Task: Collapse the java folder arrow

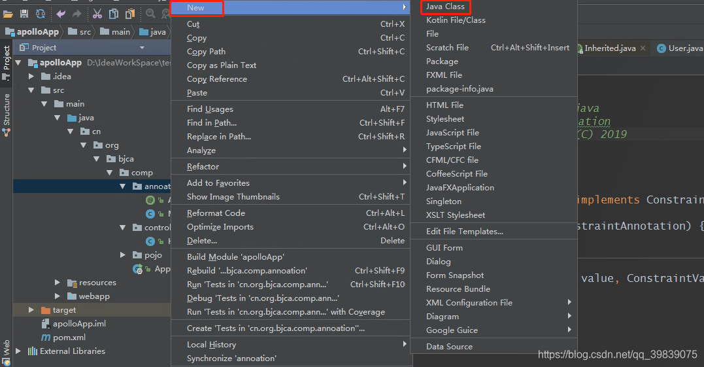Action: click(58, 118)
